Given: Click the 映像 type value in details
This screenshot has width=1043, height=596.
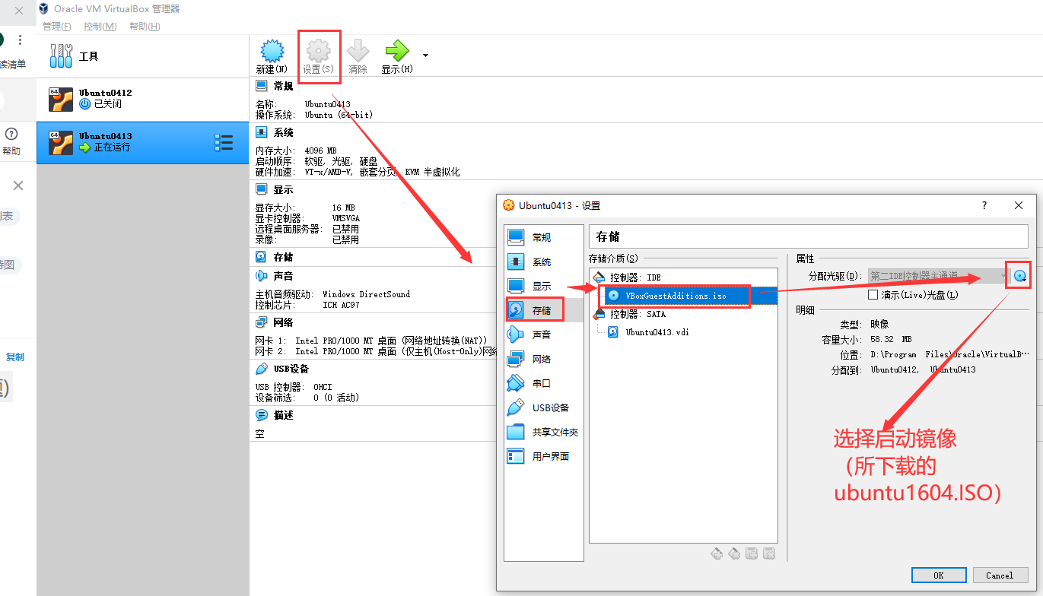Looking at the screenshot, I should coord(879,324).
